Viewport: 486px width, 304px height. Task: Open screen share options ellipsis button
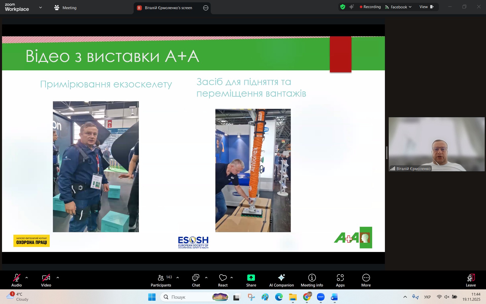click(206, 8)
